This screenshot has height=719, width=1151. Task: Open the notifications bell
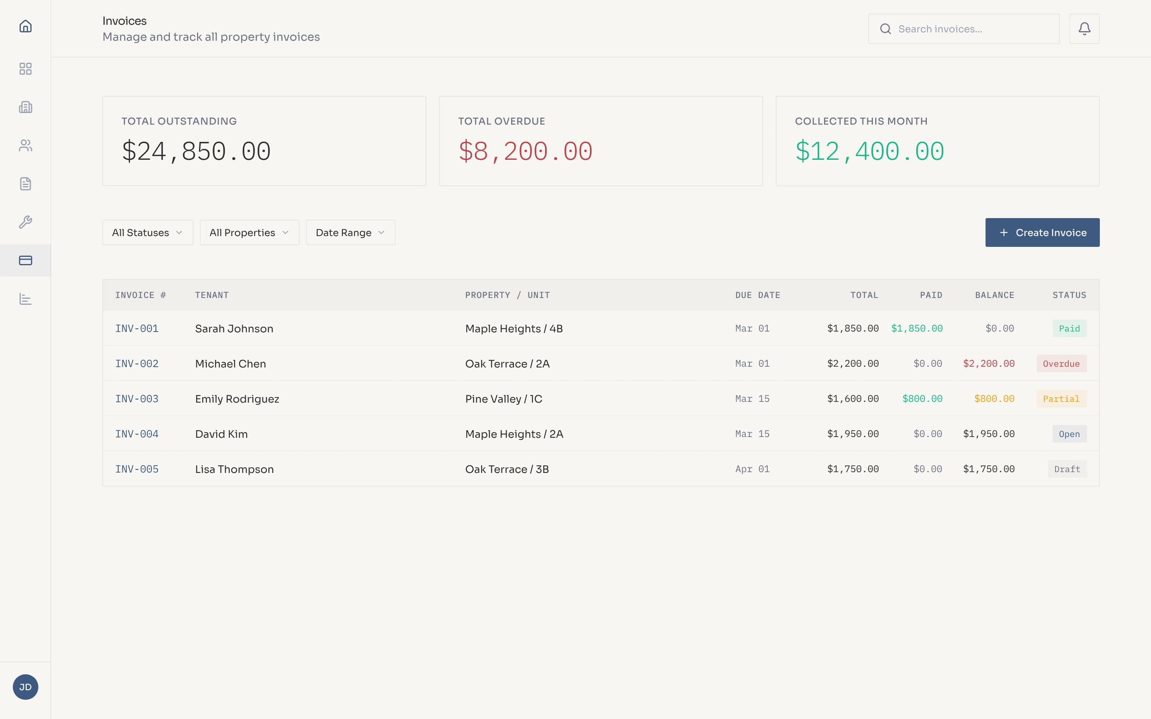(x=1084, y=28)
